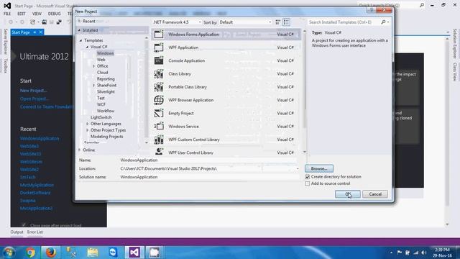
Task: Open the Windows Start orb
Action: point(9,253)
